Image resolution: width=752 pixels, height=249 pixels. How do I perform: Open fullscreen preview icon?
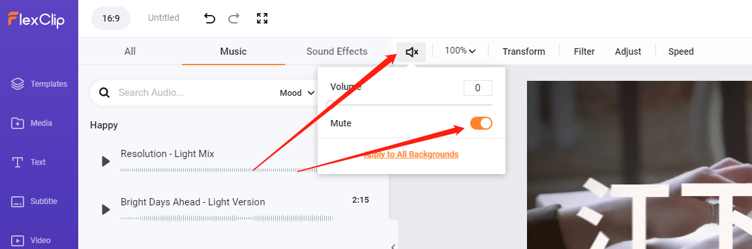point(262,19)
